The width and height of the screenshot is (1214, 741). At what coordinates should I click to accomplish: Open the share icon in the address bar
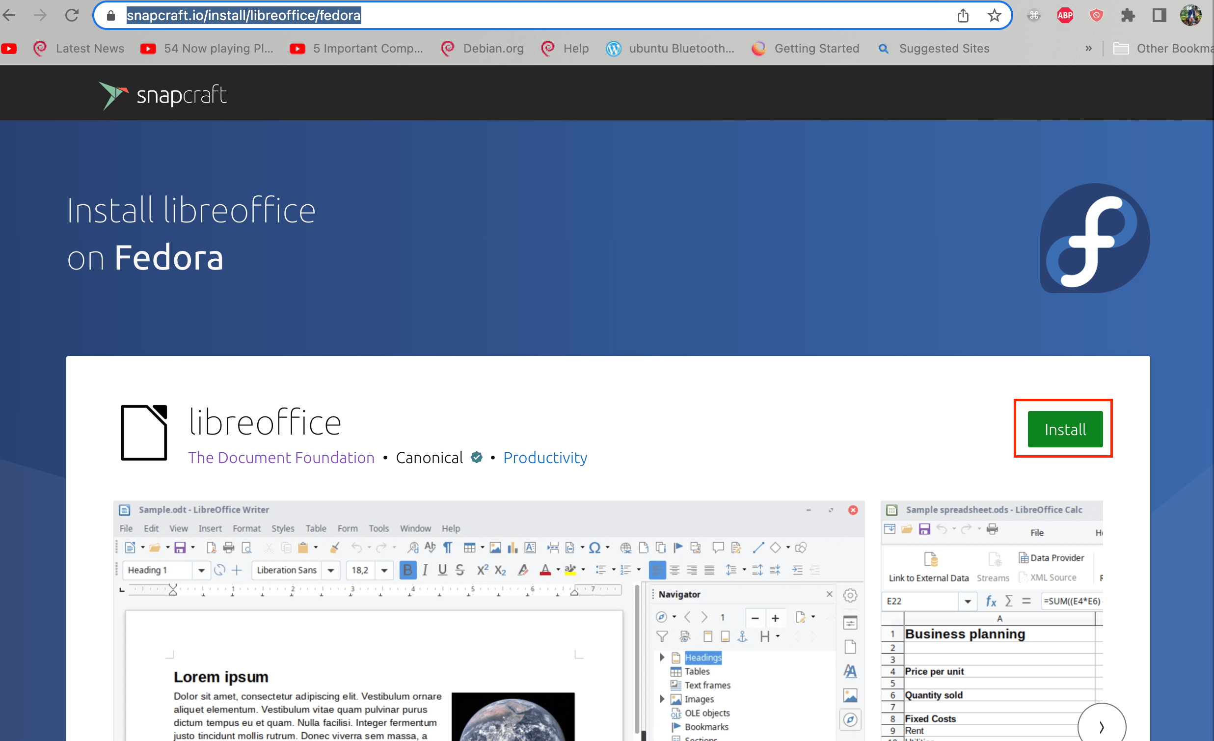(x=963, y=16)
